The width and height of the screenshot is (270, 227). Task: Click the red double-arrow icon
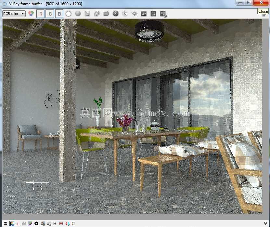click(61, 223)
